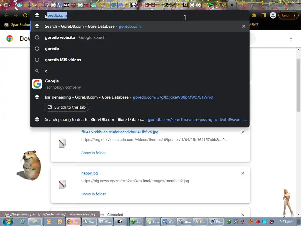Open the Windows Start orb
301x226 pixels.
[8, 221]
